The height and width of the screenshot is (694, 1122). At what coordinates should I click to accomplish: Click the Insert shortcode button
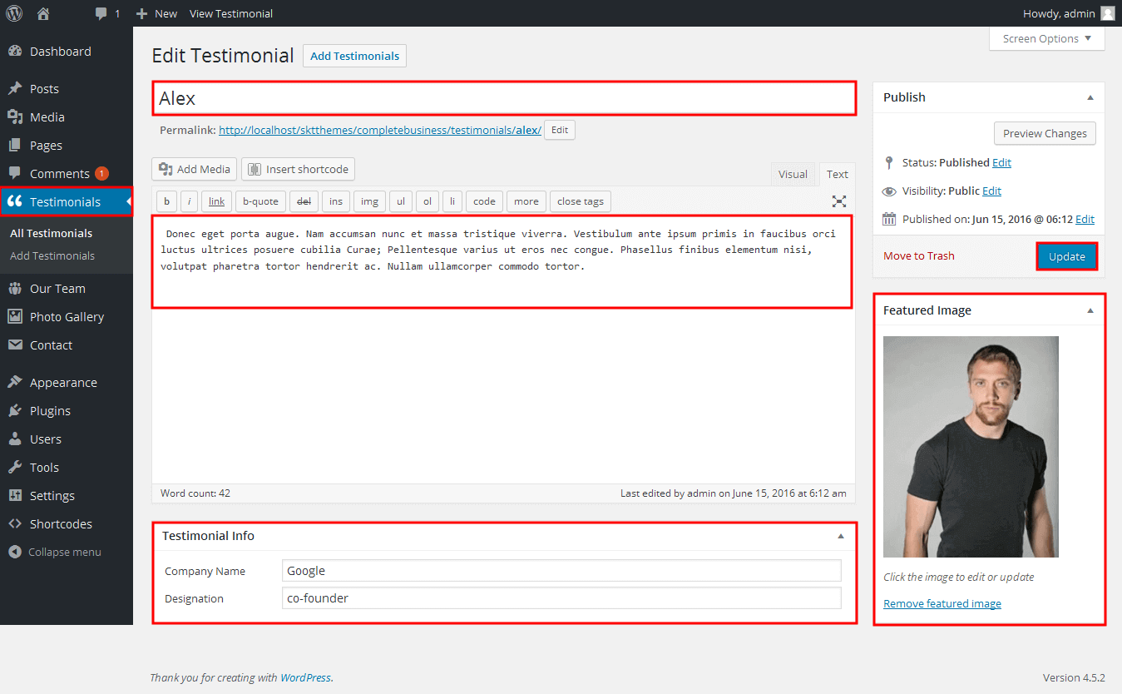299,169
